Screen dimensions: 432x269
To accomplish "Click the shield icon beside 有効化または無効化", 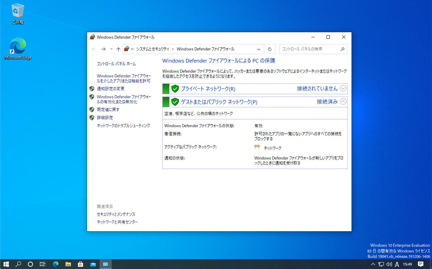I will coord(92,97).
